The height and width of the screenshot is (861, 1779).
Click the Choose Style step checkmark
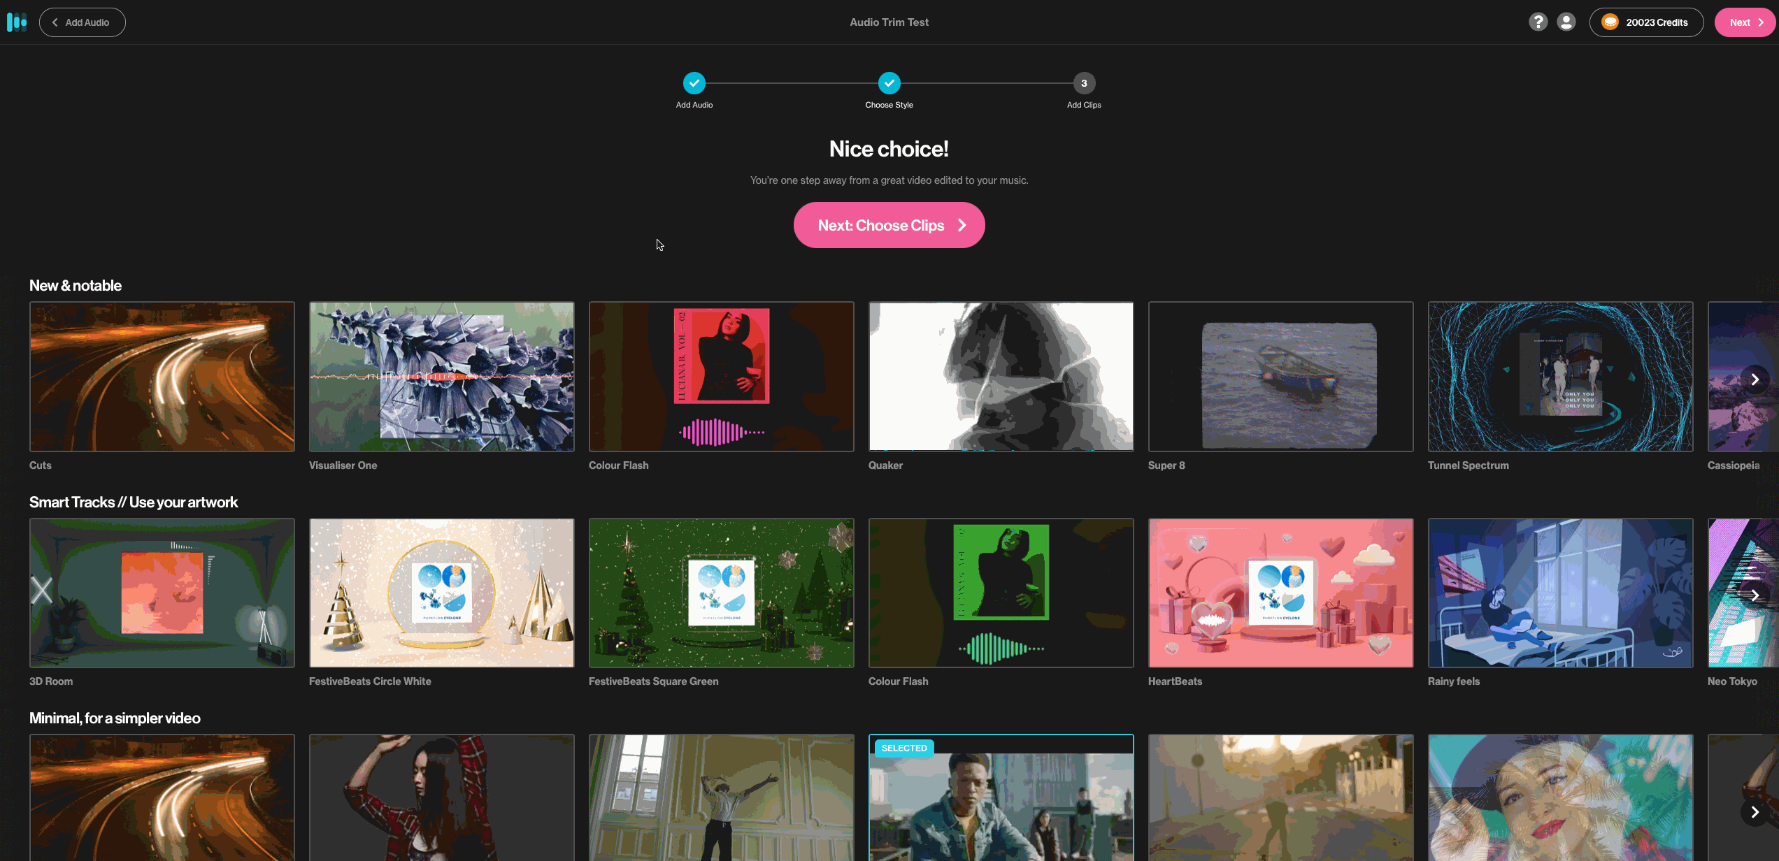(x=889, y=83)
